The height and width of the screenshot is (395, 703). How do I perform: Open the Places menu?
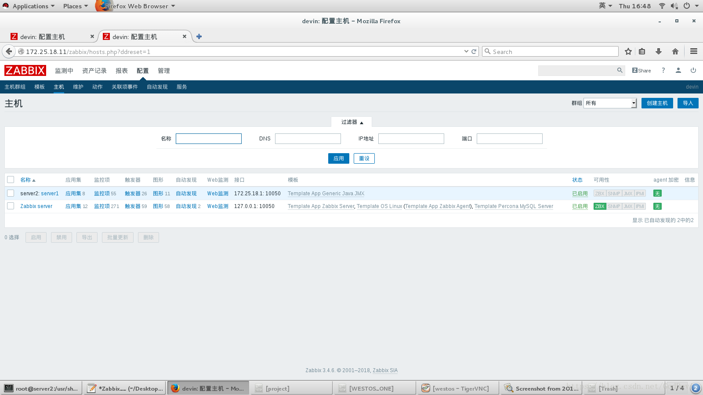75,6
